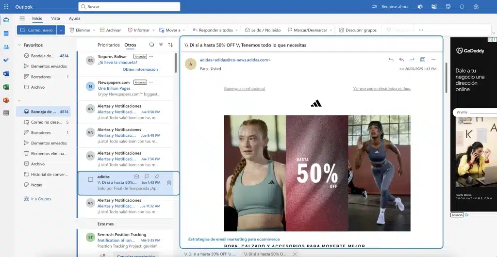The image size is (497, 257).
Task: Open Marcar/Desmarcar dropdown arrow
Action: point(331,30)
